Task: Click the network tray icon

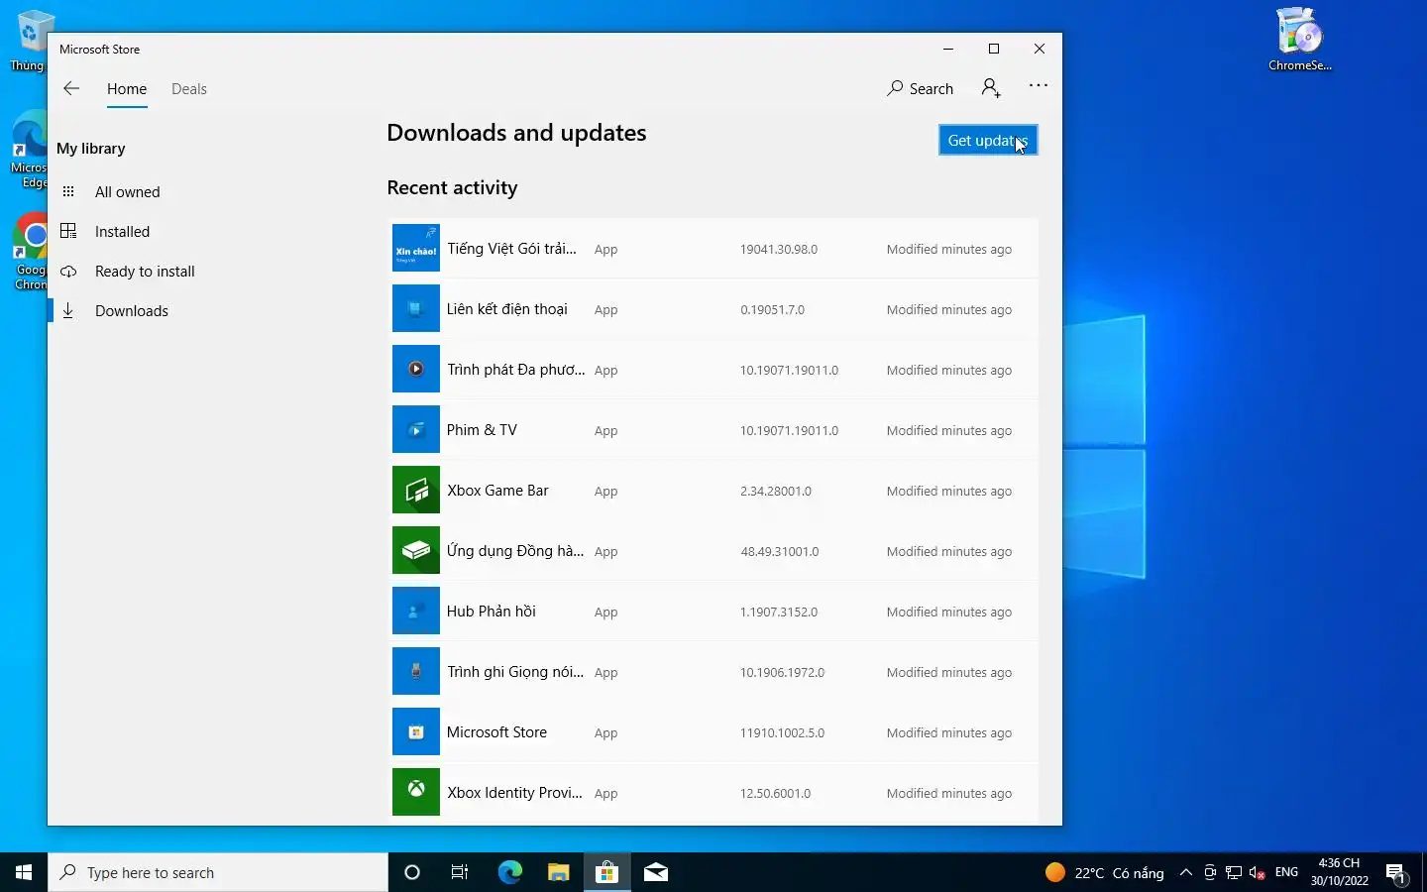Action: pyautogui.click(x=1234, y=872)
